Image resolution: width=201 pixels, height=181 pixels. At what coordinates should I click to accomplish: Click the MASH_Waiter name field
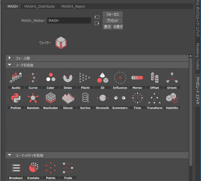69,20
